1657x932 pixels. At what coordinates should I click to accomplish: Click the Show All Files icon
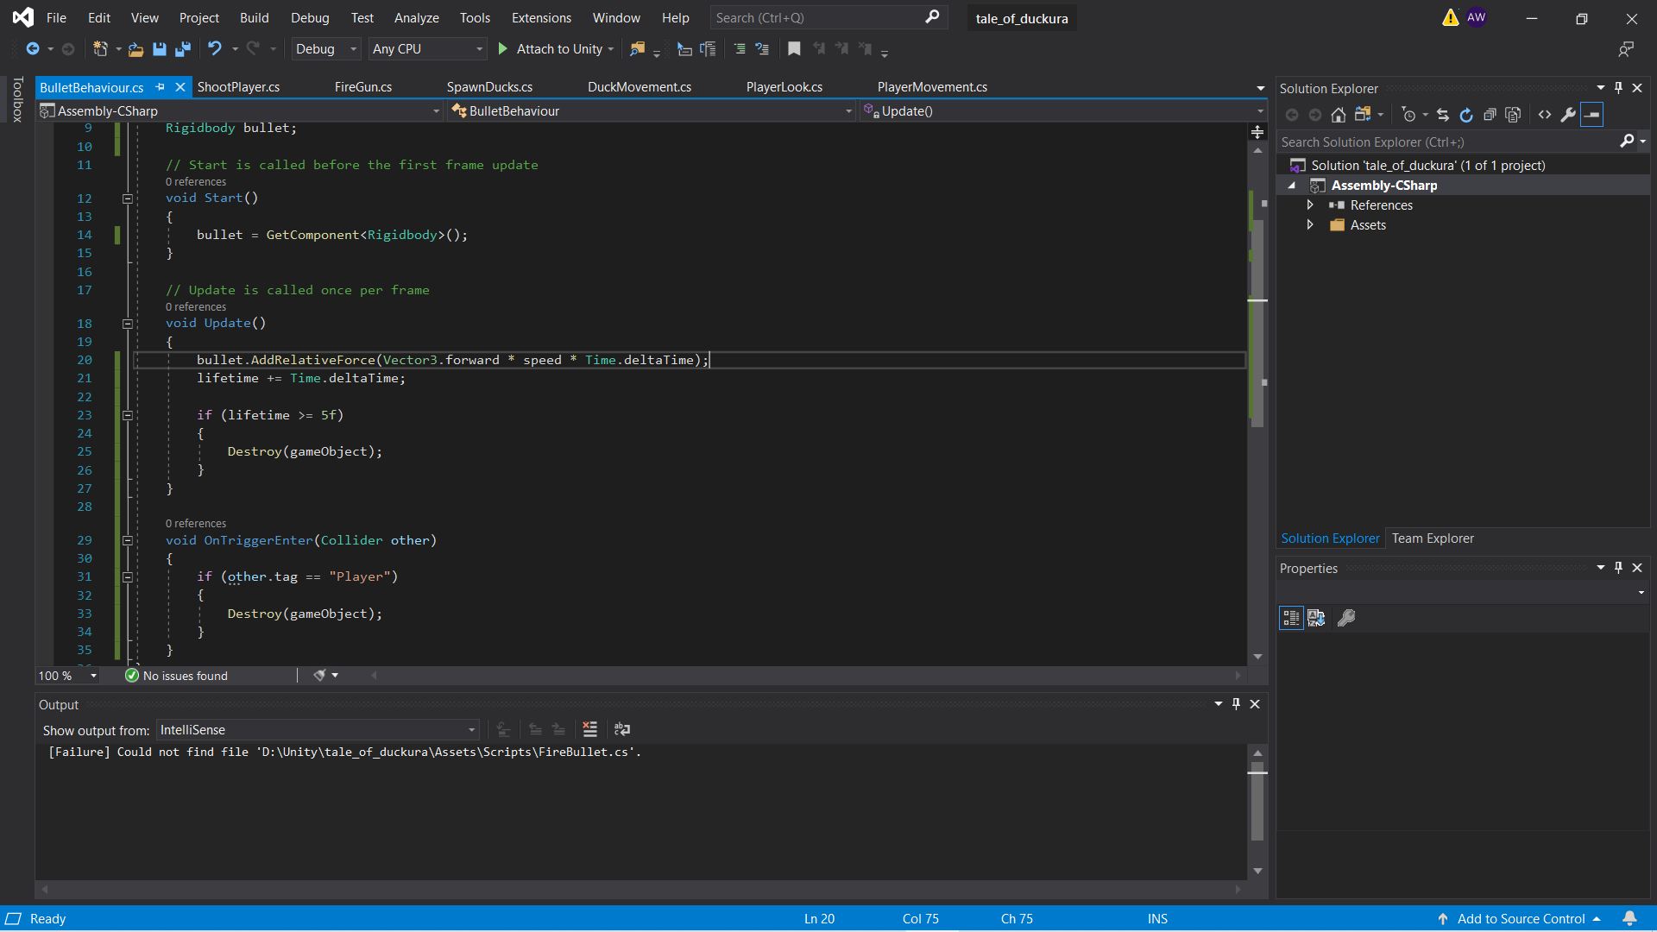coord(1512,115)
